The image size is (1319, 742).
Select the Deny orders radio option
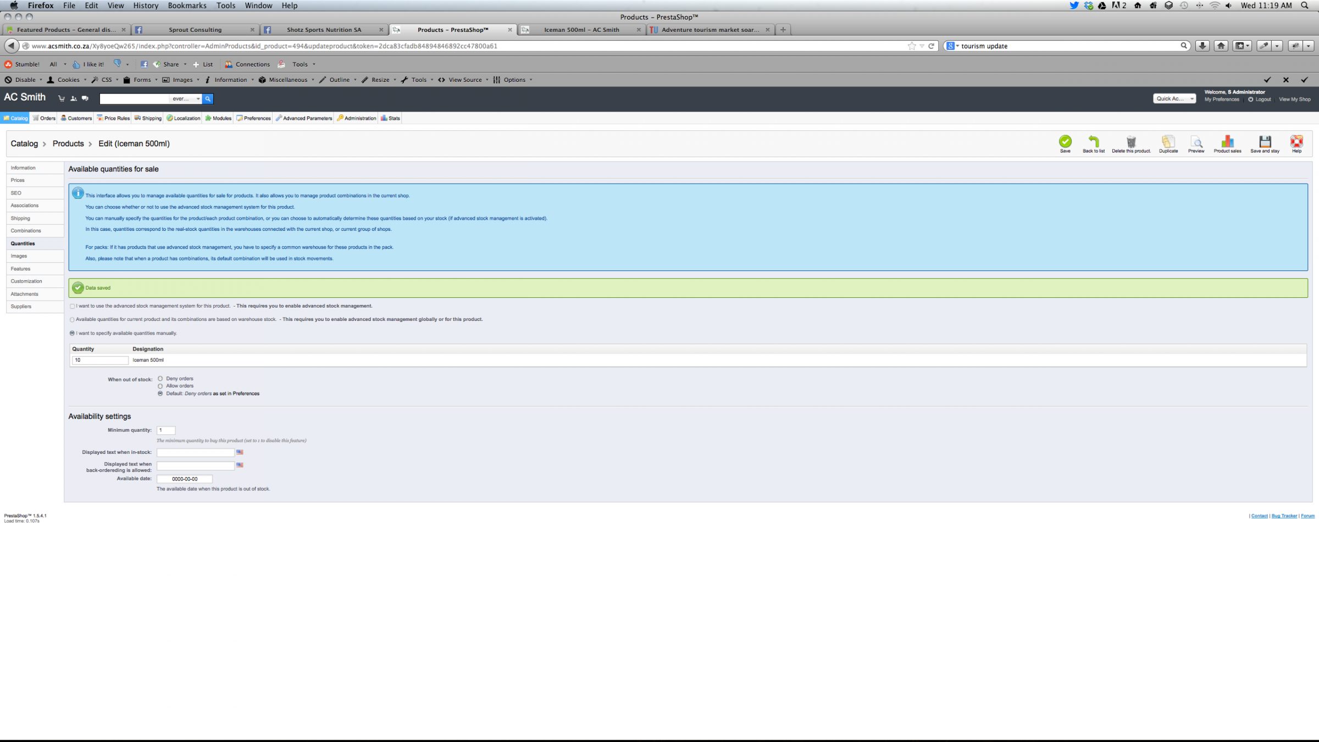(160, 379)
